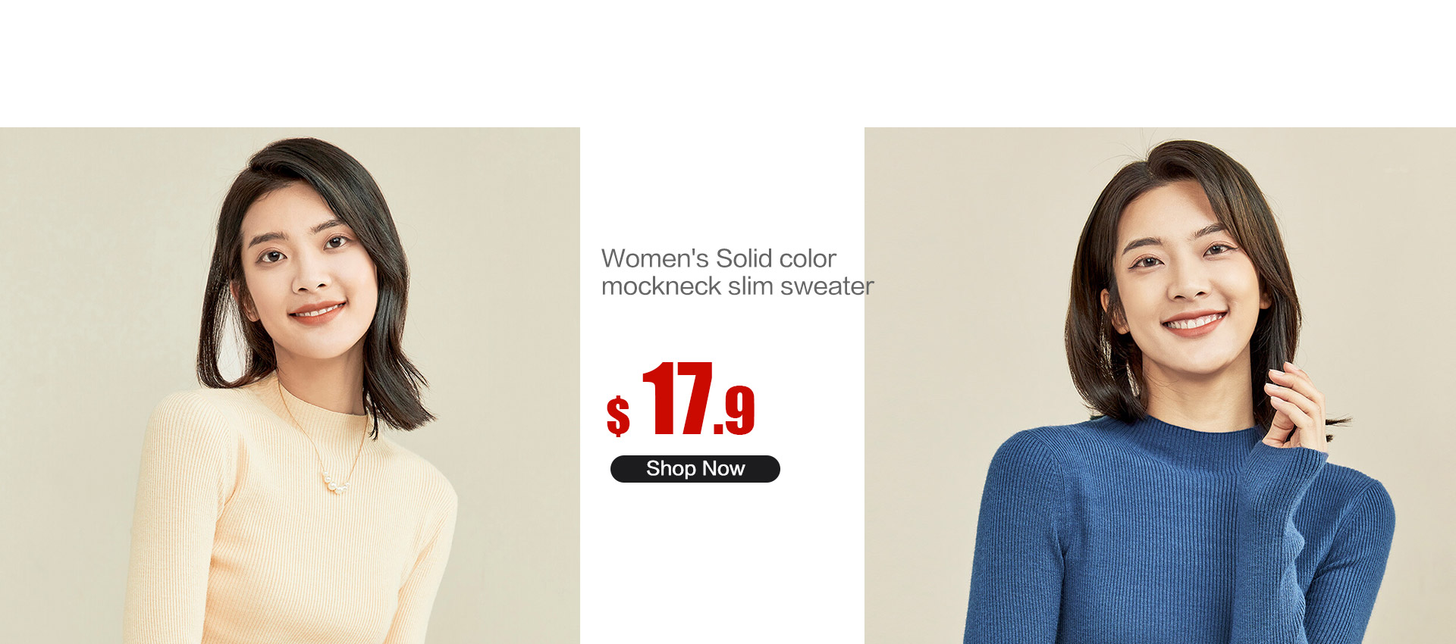Click the "mockneck slim sweater" text line
Screen dimensions: 1456x644
pyautogui.click(x=737, y=286)
